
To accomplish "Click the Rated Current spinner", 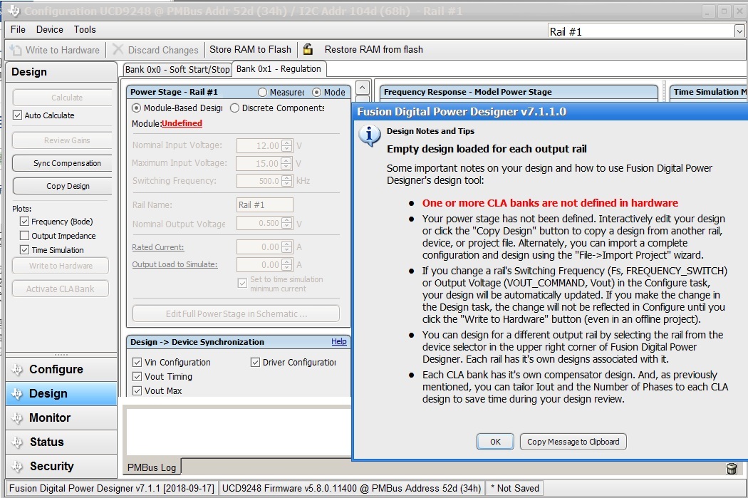I will (x=286, y=247).
